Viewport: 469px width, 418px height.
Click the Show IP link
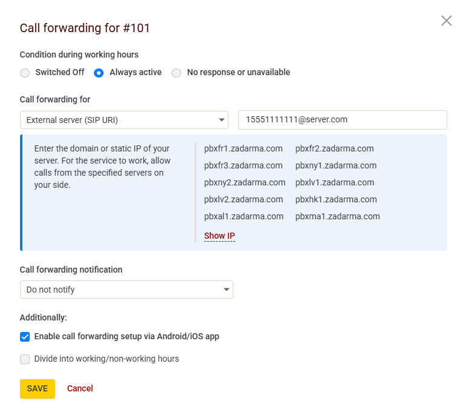click(219, 236)
